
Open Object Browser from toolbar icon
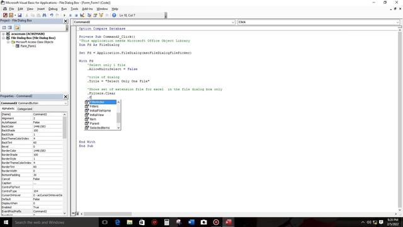coord(101,15)
